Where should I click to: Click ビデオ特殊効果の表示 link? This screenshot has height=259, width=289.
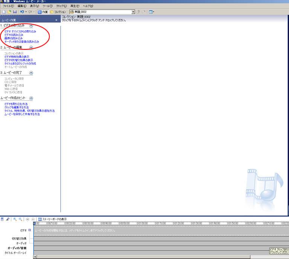[17, 57]
